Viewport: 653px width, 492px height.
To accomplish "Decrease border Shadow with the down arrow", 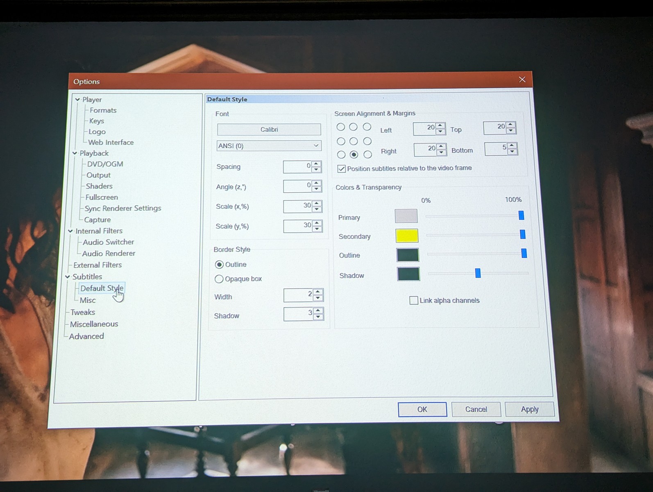I will (x=318, y=317).
